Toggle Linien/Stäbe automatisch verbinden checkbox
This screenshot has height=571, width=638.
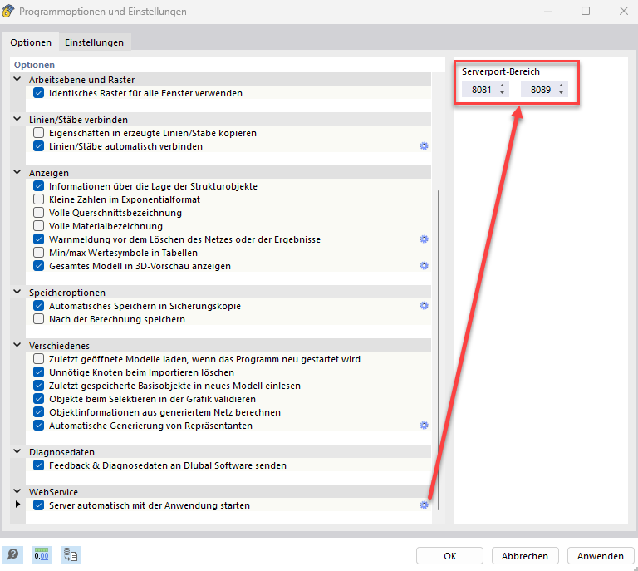coord(39,146)
